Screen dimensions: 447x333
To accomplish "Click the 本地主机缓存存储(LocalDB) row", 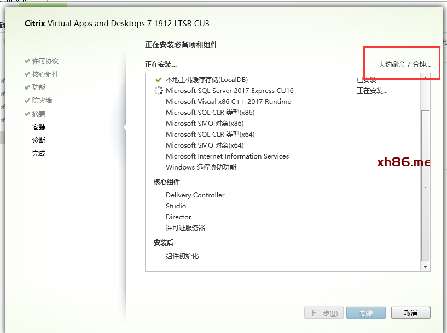I will click(207, 80).
